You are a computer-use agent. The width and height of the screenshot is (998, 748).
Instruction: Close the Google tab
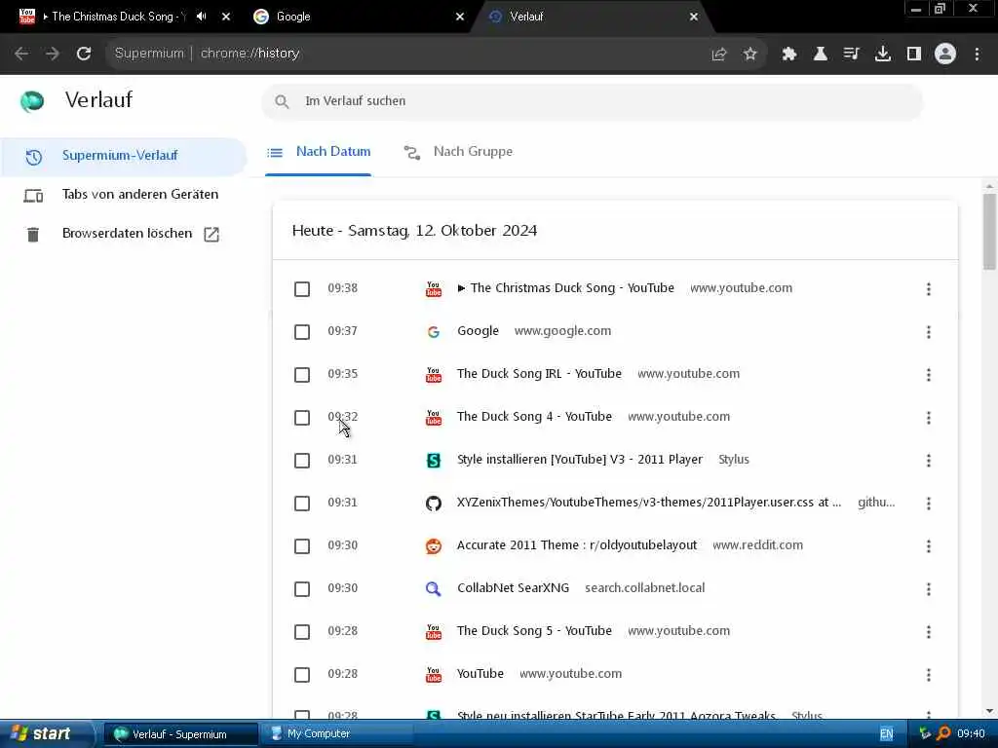(x=460, y=17)
